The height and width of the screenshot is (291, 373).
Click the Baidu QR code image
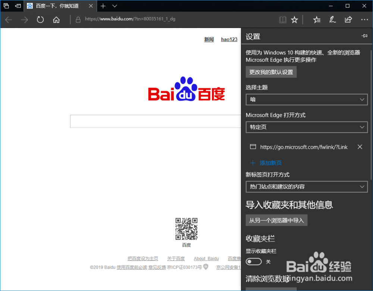[x=186, y=229]
